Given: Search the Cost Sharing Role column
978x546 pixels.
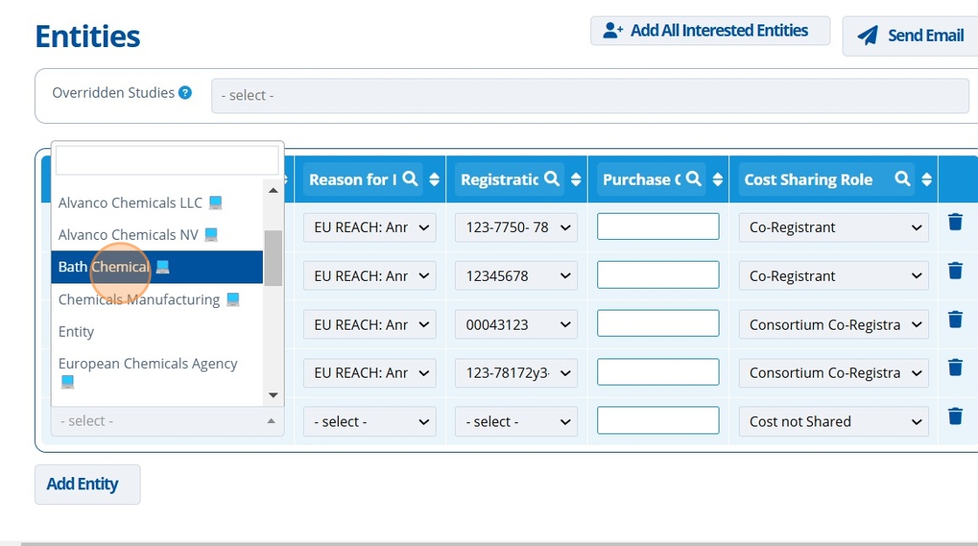Looking at the screenshot, I should (x=903, y=179).
